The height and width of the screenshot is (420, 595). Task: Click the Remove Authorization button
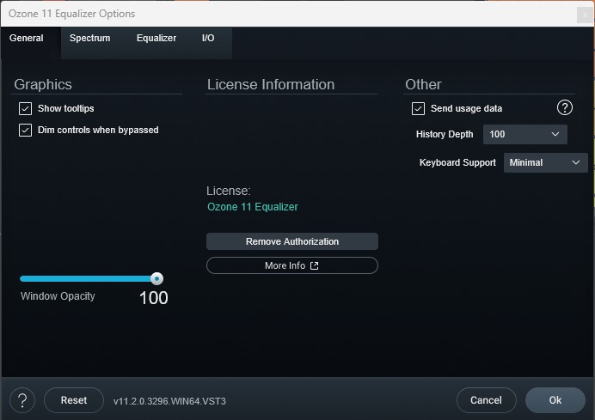[292, 241]
